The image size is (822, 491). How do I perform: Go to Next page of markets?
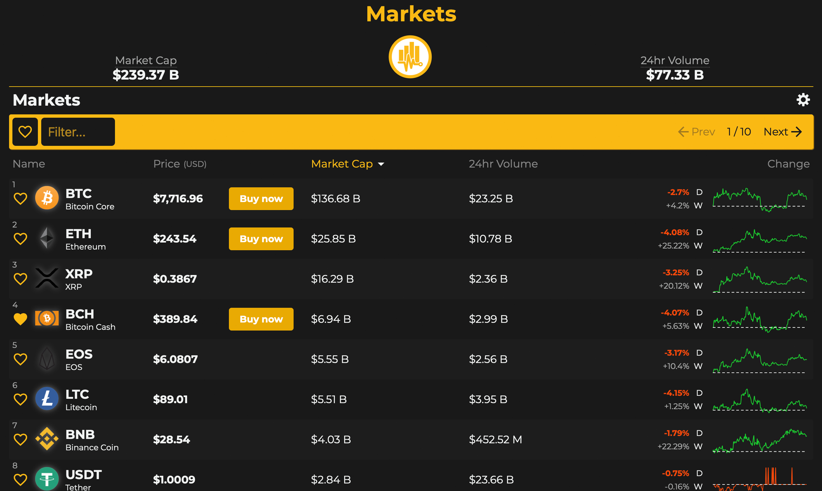(x=783, y=132)
